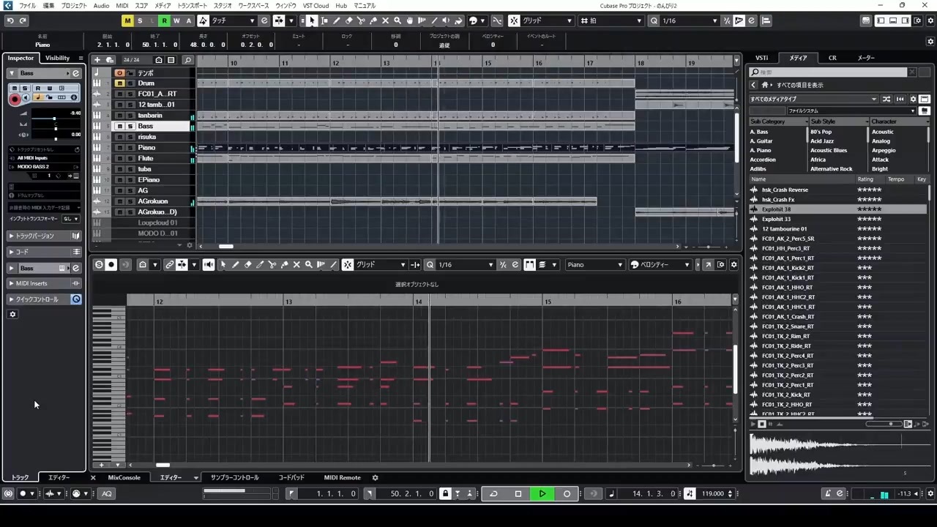The width and height of the screenshot is (937, 527).
Task: Click the Inspector settings gear icon
Action: 12,314
